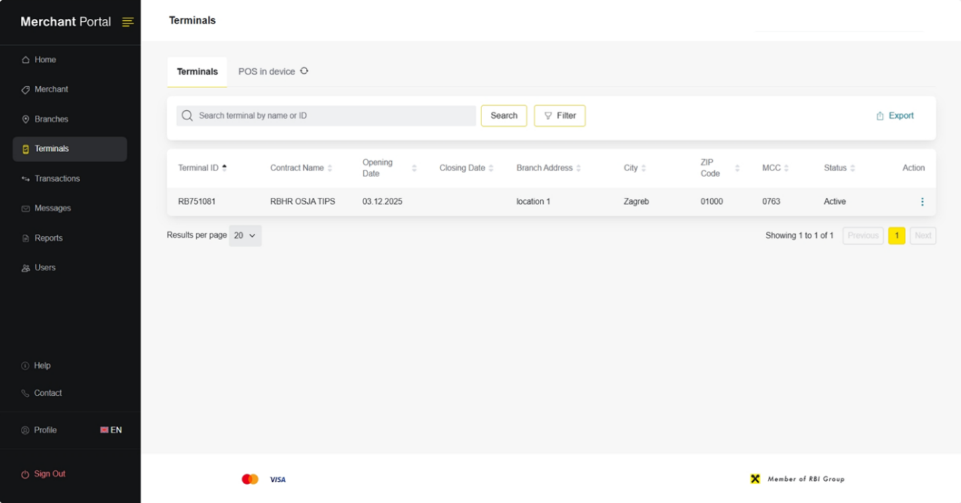Sort table by Terminal ID

[x=224, y=168]
